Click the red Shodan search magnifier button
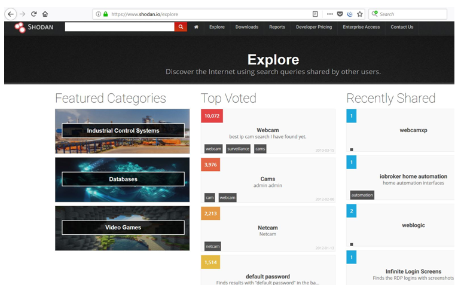 click(x=181, y=27)
